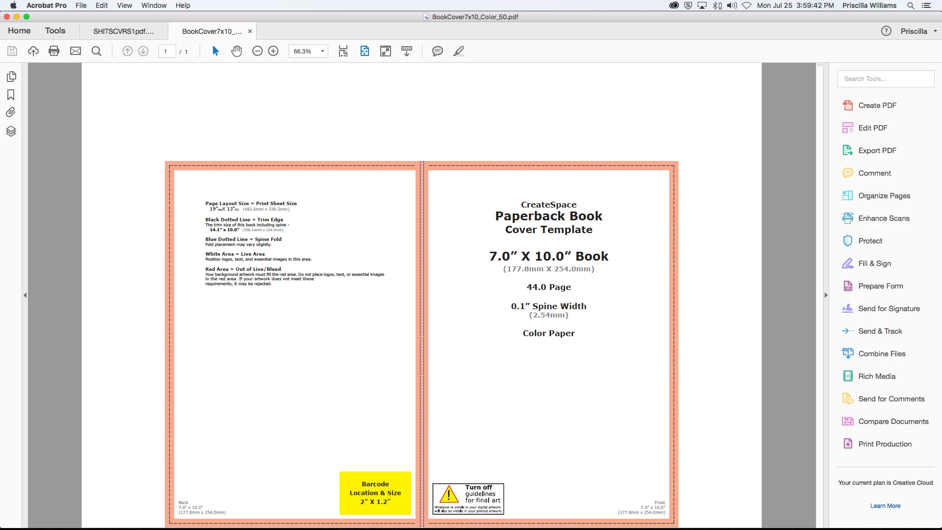
Task: Add a sticky note comment
Action: (437, 51)
